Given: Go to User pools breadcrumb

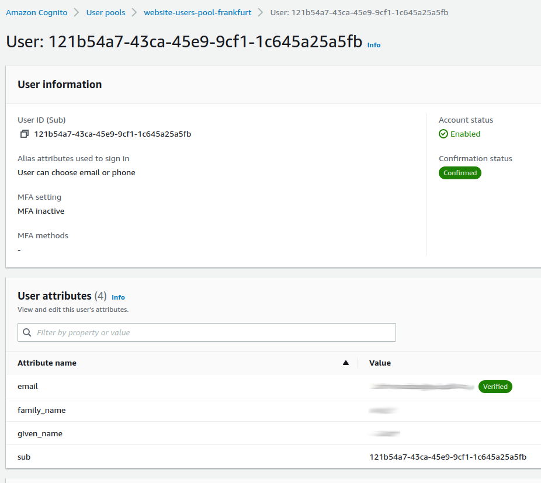Looking at the screenshot, I should tap(106, 12).
